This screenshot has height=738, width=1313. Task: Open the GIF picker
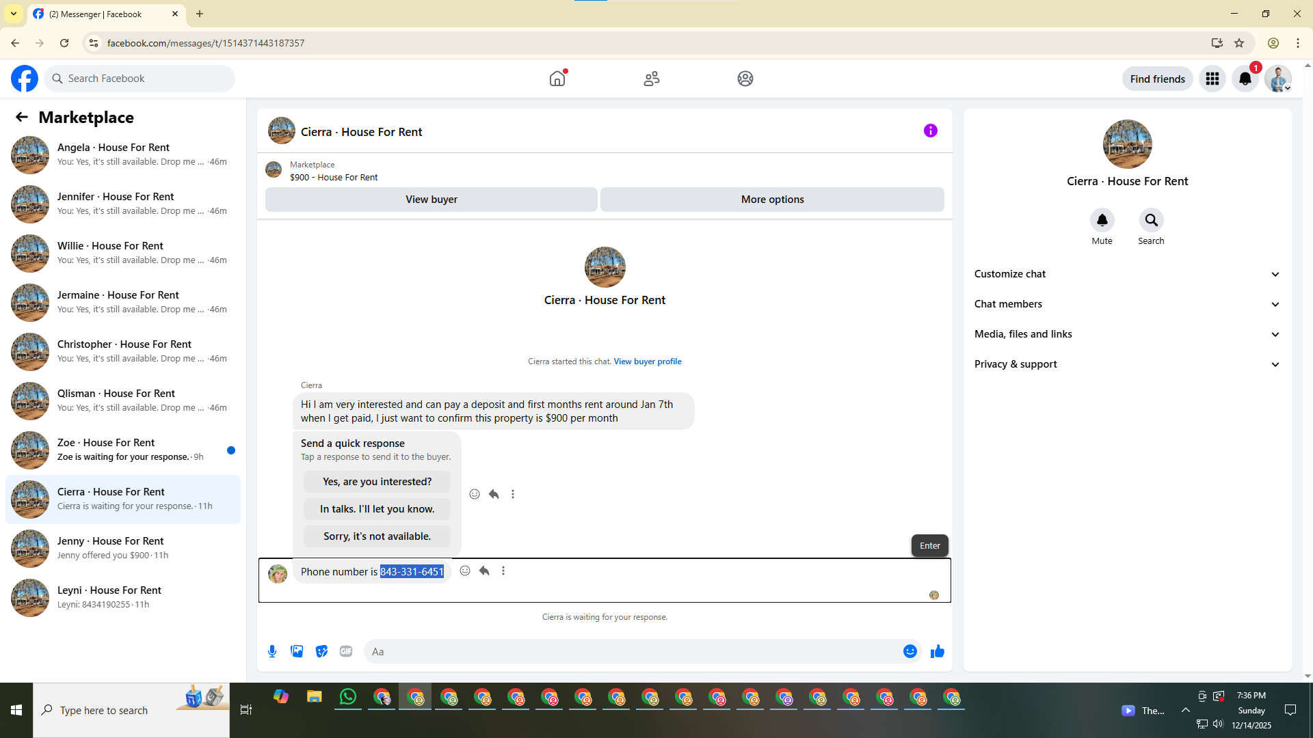tap(346, 651)
